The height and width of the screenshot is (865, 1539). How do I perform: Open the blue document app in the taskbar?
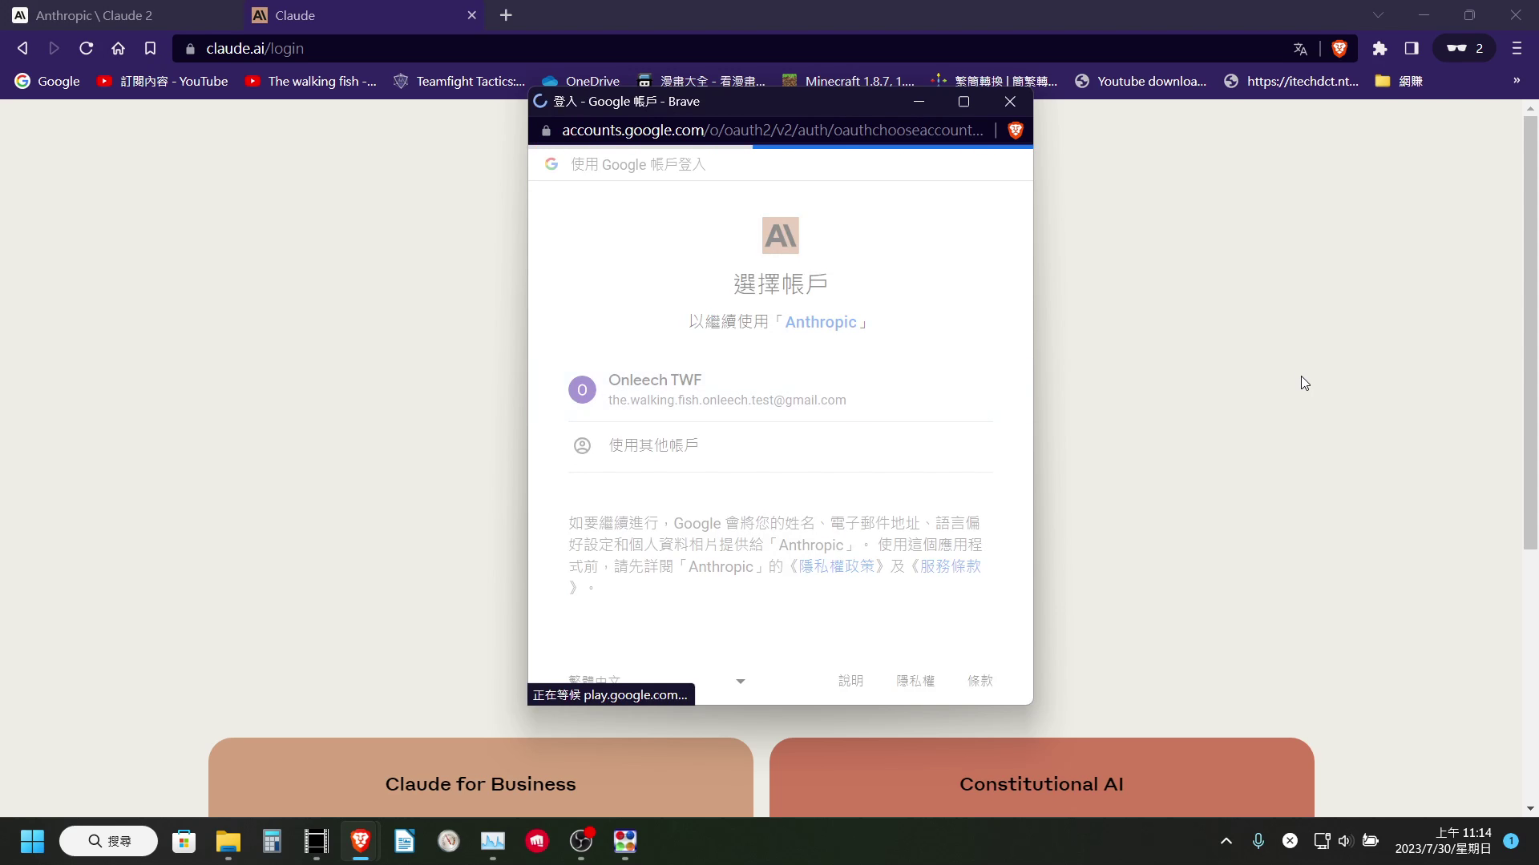[404, 841]
